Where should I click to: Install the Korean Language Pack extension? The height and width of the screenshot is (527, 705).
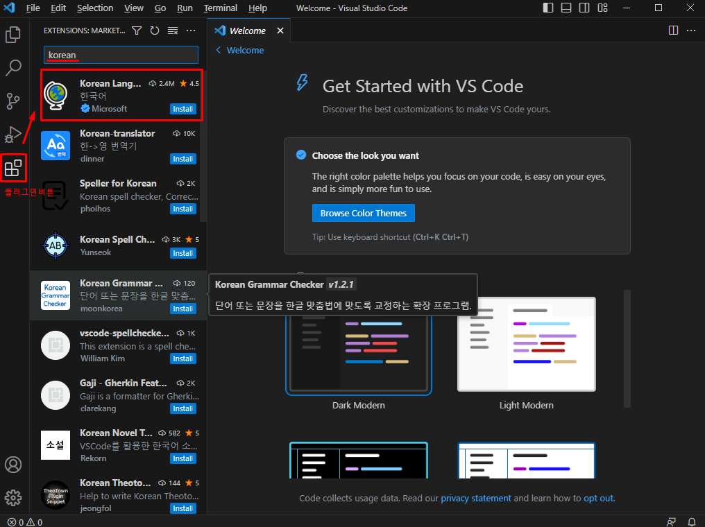(183, 109)
